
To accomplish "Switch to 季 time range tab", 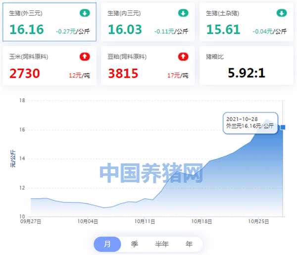I will tap(135, 244).
